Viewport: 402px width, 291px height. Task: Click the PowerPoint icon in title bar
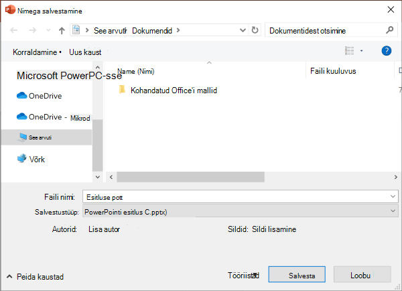10,10
